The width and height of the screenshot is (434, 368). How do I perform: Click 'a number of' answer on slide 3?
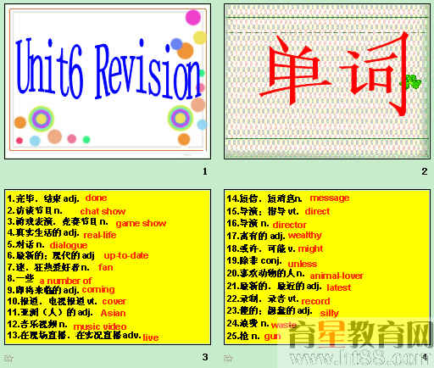click(65, 281)
